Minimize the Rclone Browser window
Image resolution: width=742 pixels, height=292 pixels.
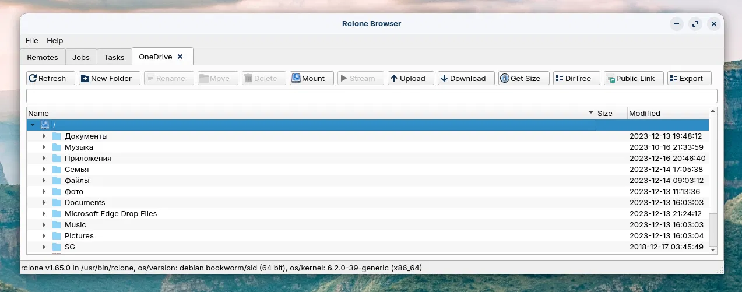[x=676, y=24]
